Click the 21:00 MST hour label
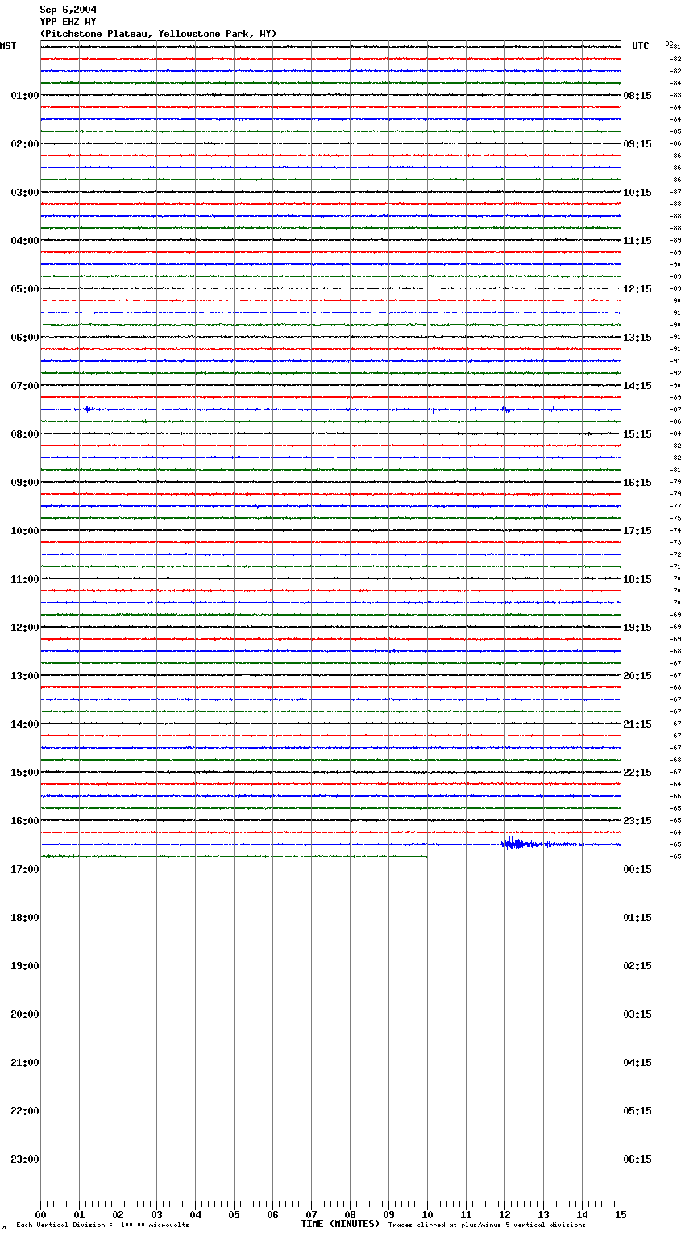The width and height of the screenshot is (685, 1236). (25, 1063)
